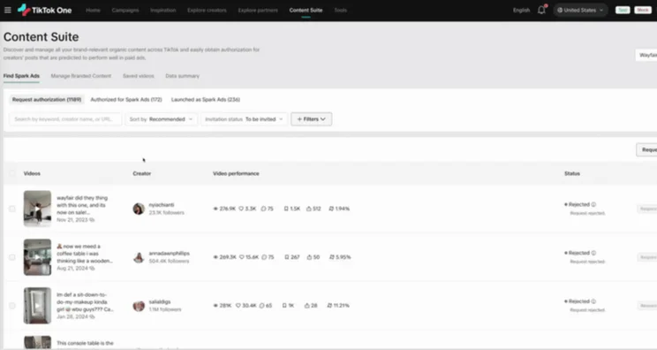Open the hamburger menu icon
Image resolution: width=657 pixels, height=350 pixels.
pyautogui.click(x=8, y=10)
